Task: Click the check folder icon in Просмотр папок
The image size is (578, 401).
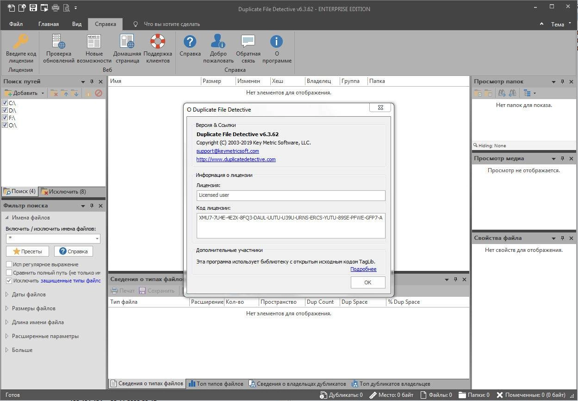Action: [x=478, y=93]
